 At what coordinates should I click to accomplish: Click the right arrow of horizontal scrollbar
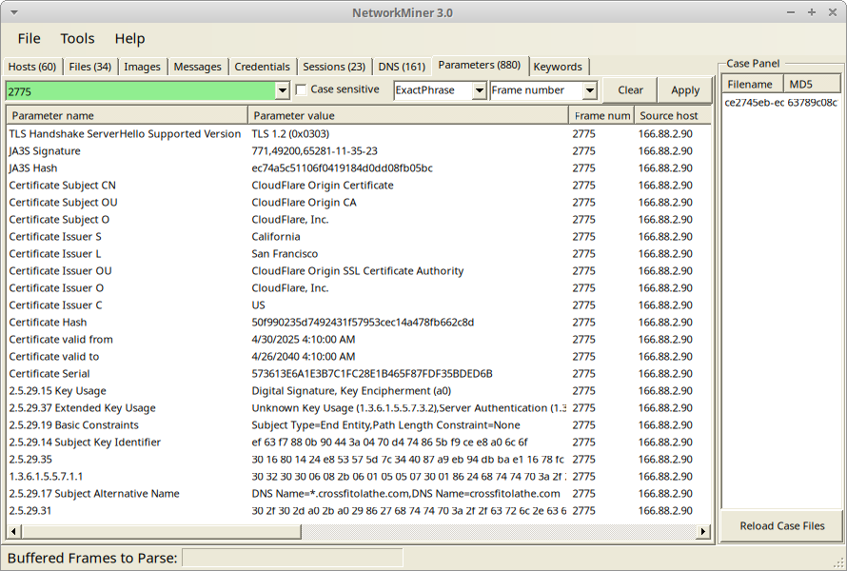(x=702, y=532)
